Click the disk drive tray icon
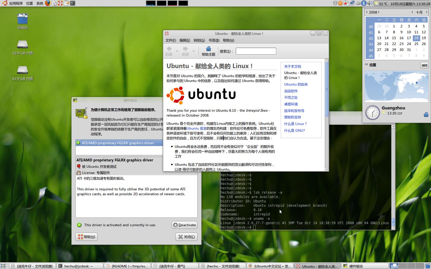This screenshot has width=431, height=269. click(x=358, y=3)
